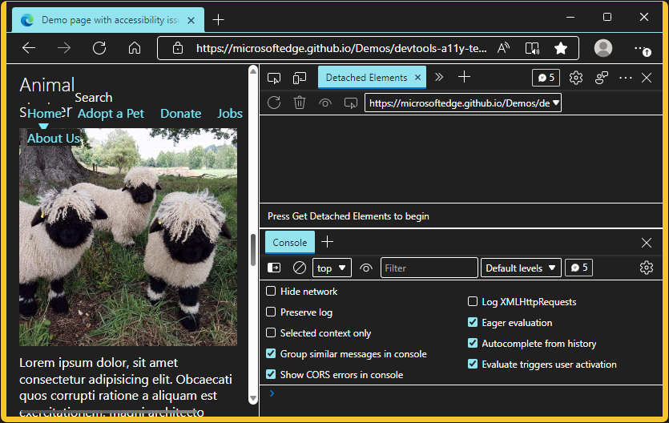Open the Adopt a Pet link

click(x=111, y=114)
